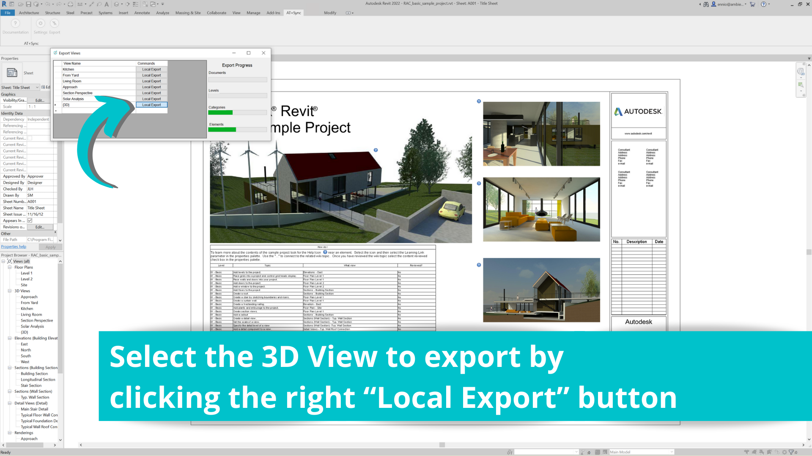Open the Documentation help icon
The height and width of the screenshot is (456, 812).
pyautogui.click(x=15, y=24)
